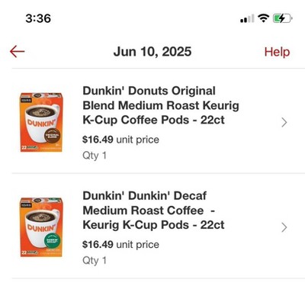Tap Qty 1 under Original Blend pods
305x286 pixels.
95,156
